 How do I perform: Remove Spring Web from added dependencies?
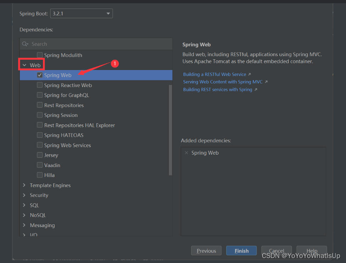186,153
